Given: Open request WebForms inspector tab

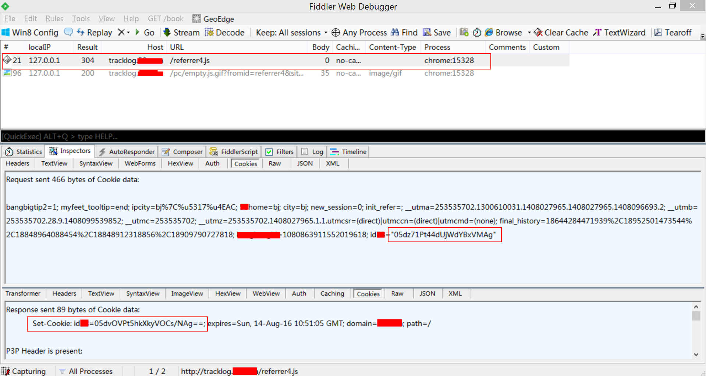Looking at the screenshot, I should [140, 164].
